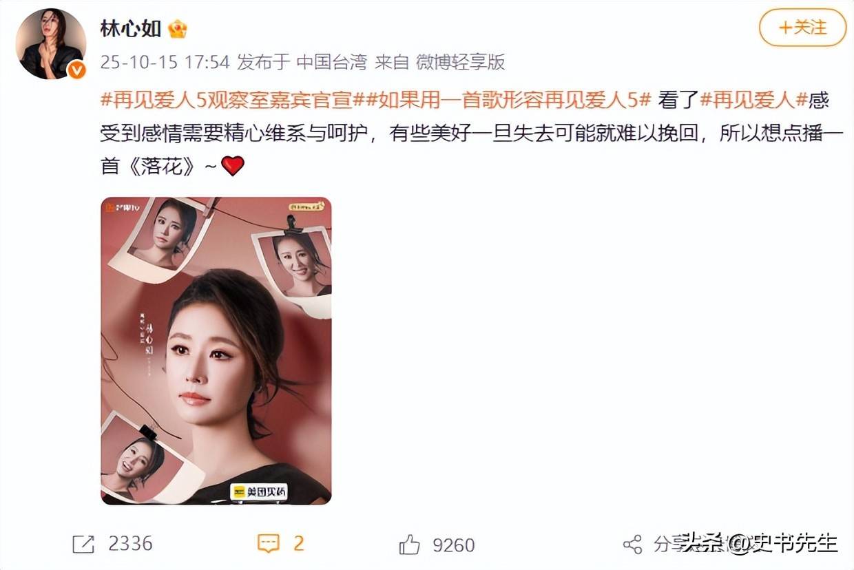Follow the user with +关注 button
This screenshot has height=570, width=854.
pos(802,28)
